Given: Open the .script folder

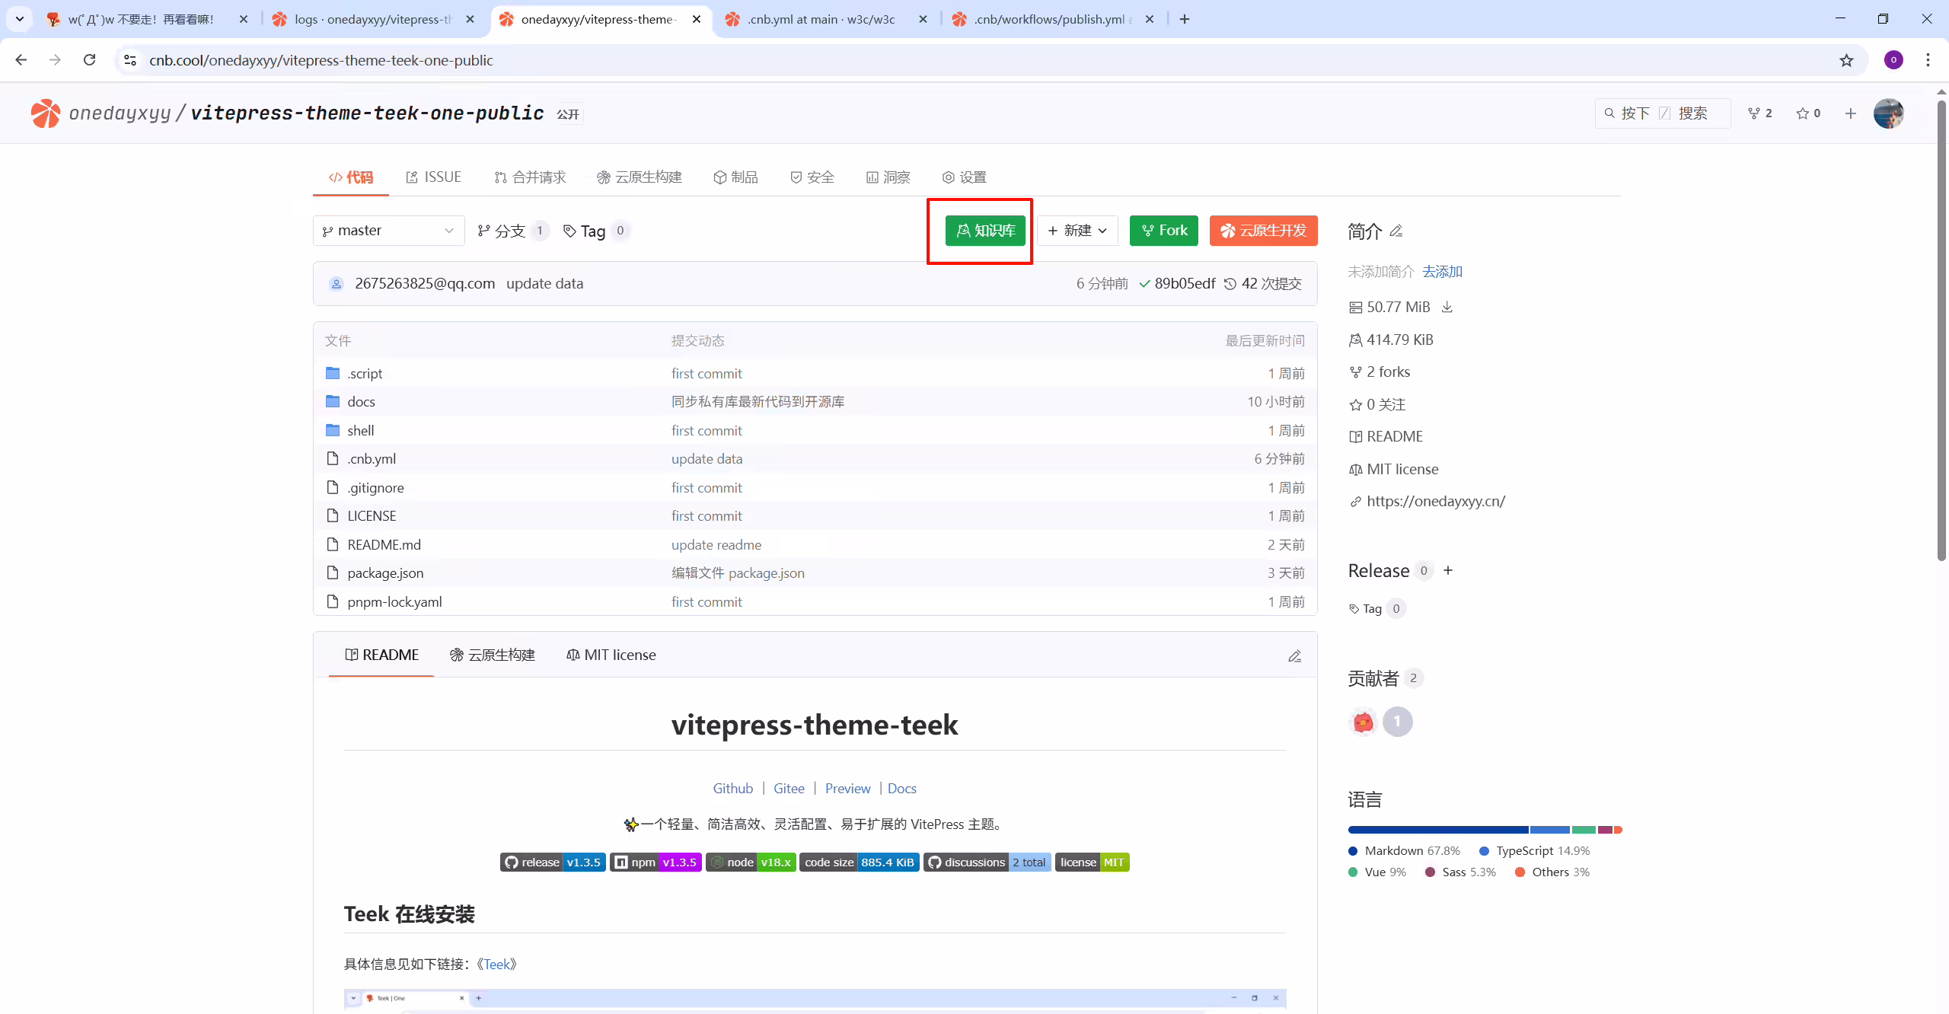Looking at the screenshot, I should 365,373.
